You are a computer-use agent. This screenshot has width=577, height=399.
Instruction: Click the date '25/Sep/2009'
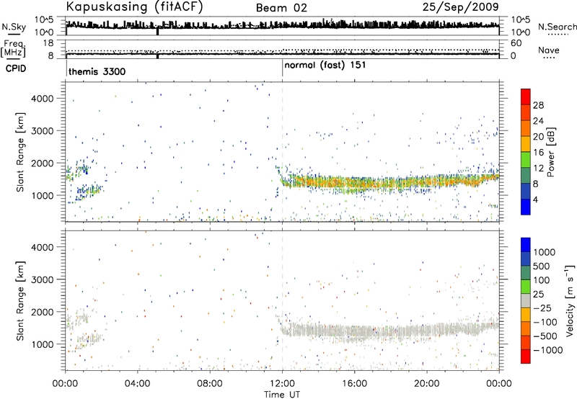point(460,6)
